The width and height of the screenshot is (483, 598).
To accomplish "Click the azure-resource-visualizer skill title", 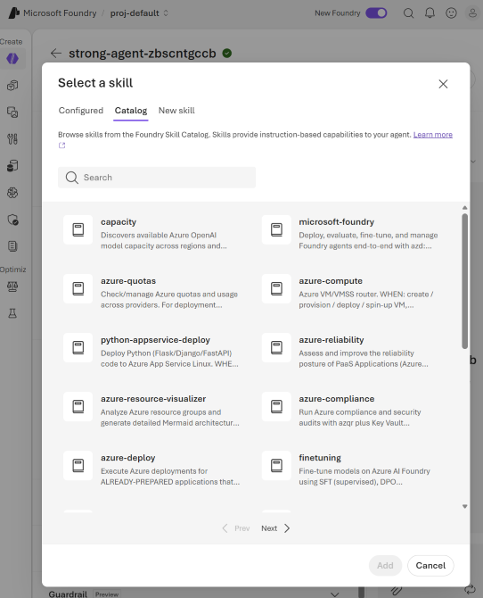I will point(153,399).
